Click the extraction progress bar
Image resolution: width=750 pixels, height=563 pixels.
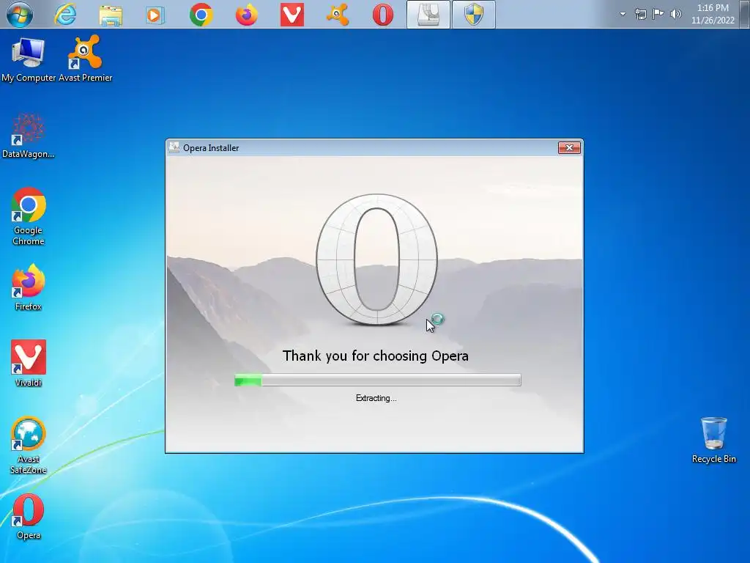click(377, 380)
